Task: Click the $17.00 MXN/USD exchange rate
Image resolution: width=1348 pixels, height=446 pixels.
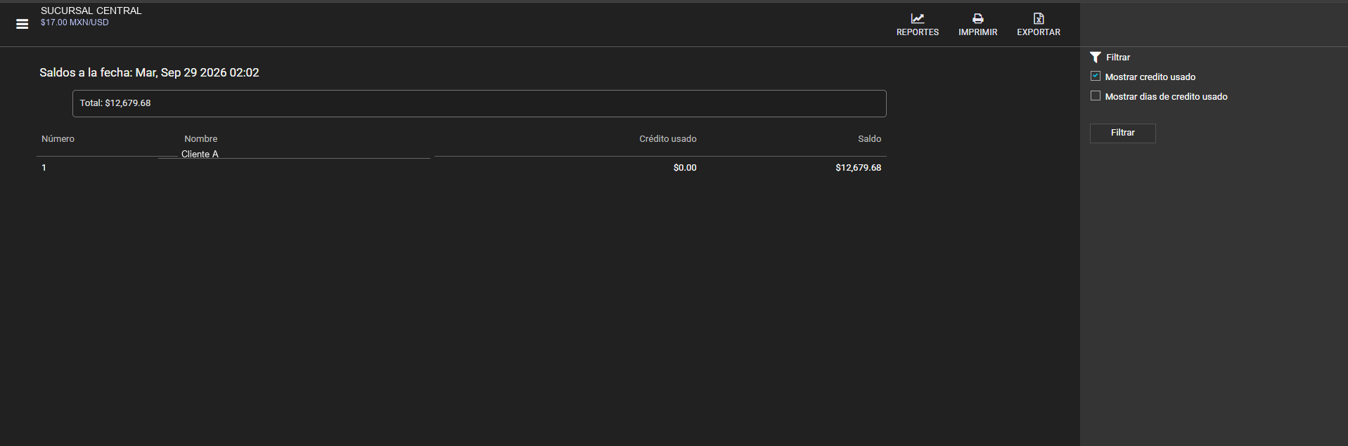Action: click(x=75, y=22)
